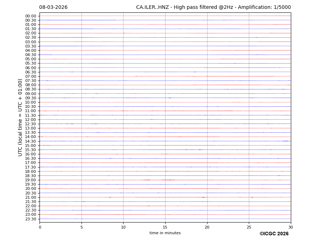Click the 10 tick on the minutes axis
This screenshot has width=330, height=247.
point(123,227)
